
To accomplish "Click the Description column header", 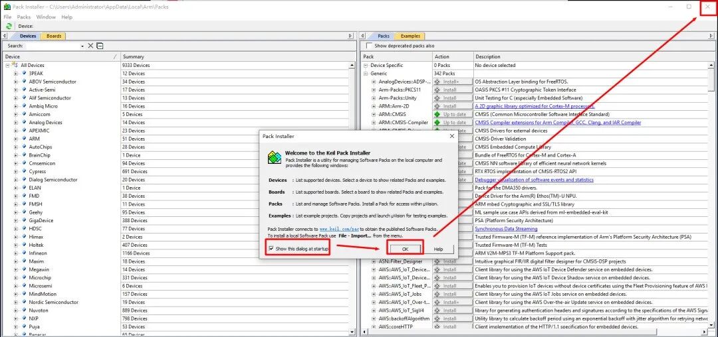I will [x=593, y=56].
